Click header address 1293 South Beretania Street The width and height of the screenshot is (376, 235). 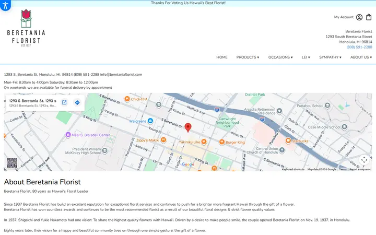point(349,37)
